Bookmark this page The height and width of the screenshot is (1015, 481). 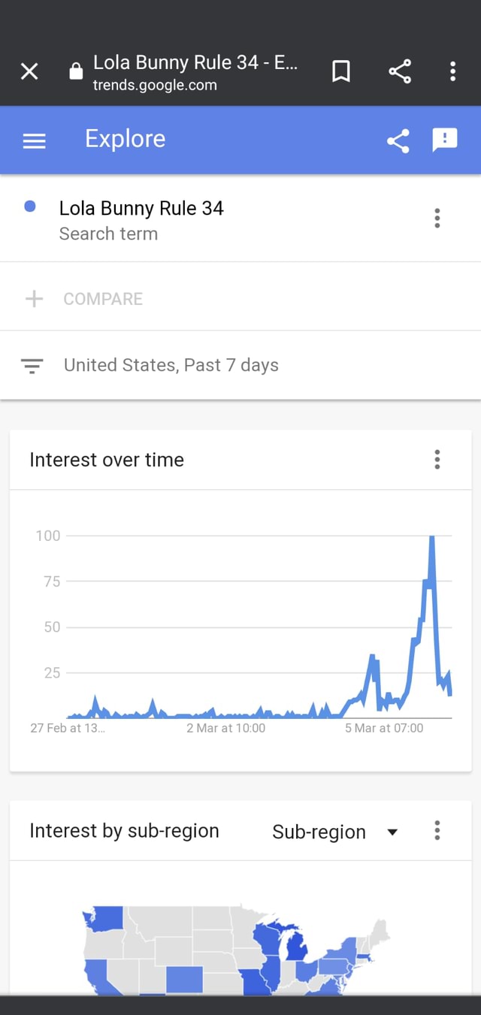pyautogui.click(x=341, y=71)
